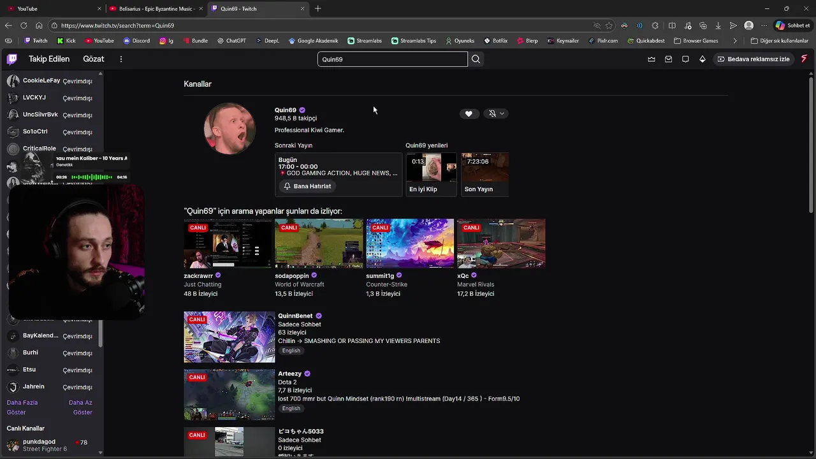Open the QuinnBenet channel link
This screenshot has height=459, width=816.
point(295,316)
